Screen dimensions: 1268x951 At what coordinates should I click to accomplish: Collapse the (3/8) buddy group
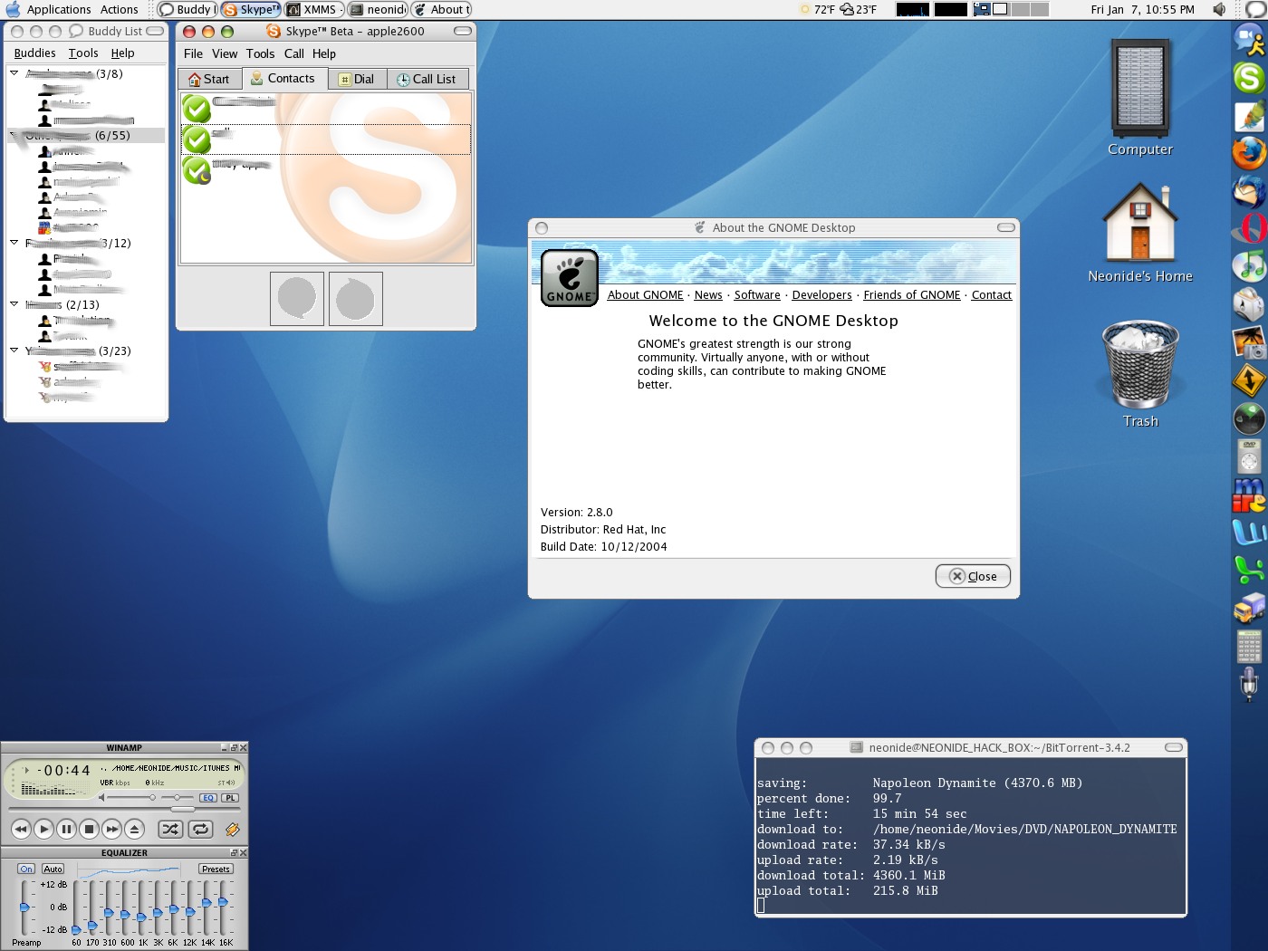click(14, 72)
